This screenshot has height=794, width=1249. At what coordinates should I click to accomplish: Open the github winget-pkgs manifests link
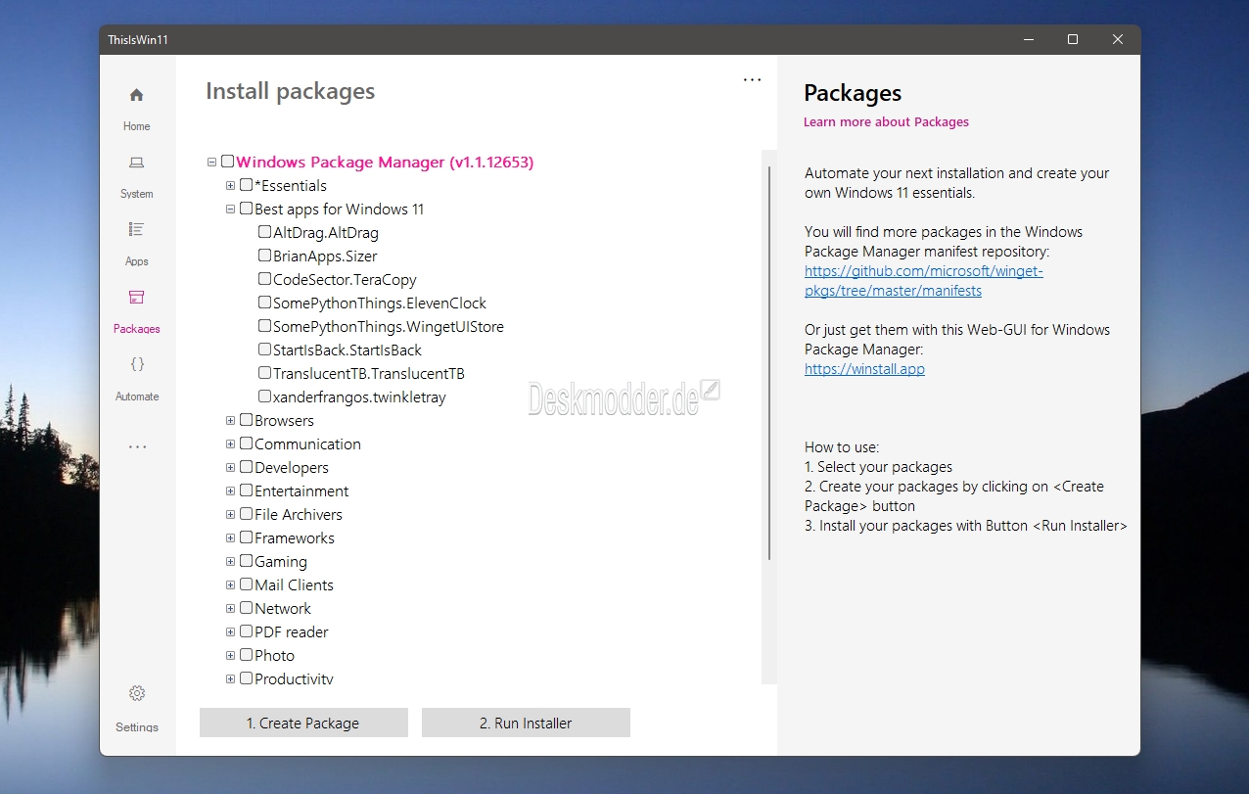coord(923,281)
